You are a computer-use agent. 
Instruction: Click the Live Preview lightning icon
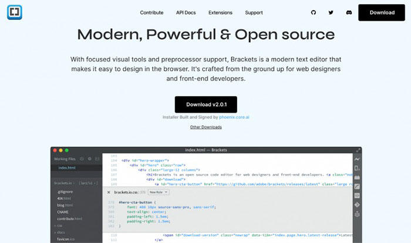coord(356,159)
